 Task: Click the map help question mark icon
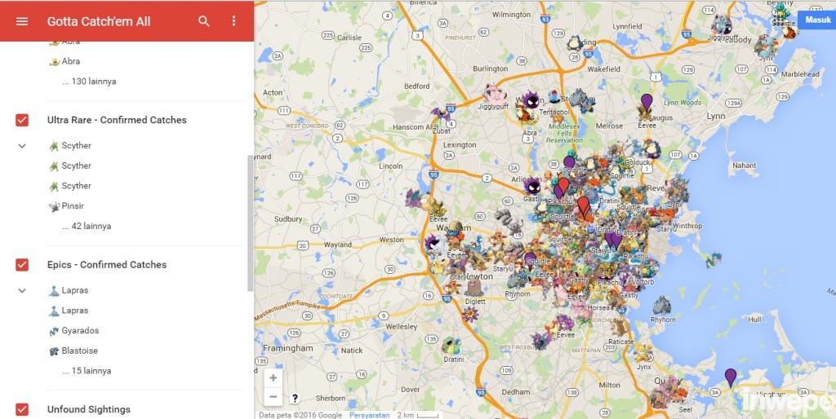pyautogui.click(x=295, y=398)
